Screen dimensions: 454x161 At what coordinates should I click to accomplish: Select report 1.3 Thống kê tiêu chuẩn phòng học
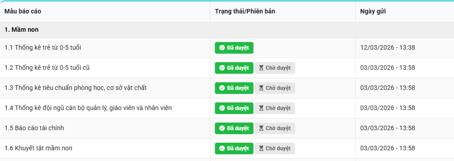pyautogui.click(x=75, y=88)
